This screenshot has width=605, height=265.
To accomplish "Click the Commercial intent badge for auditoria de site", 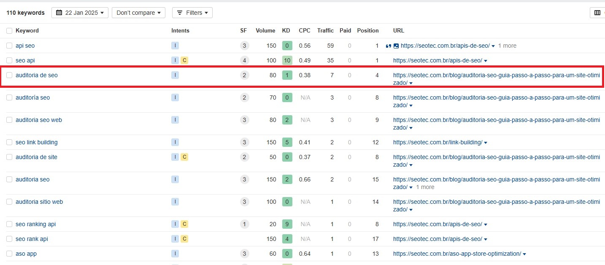I will (184, 157).
